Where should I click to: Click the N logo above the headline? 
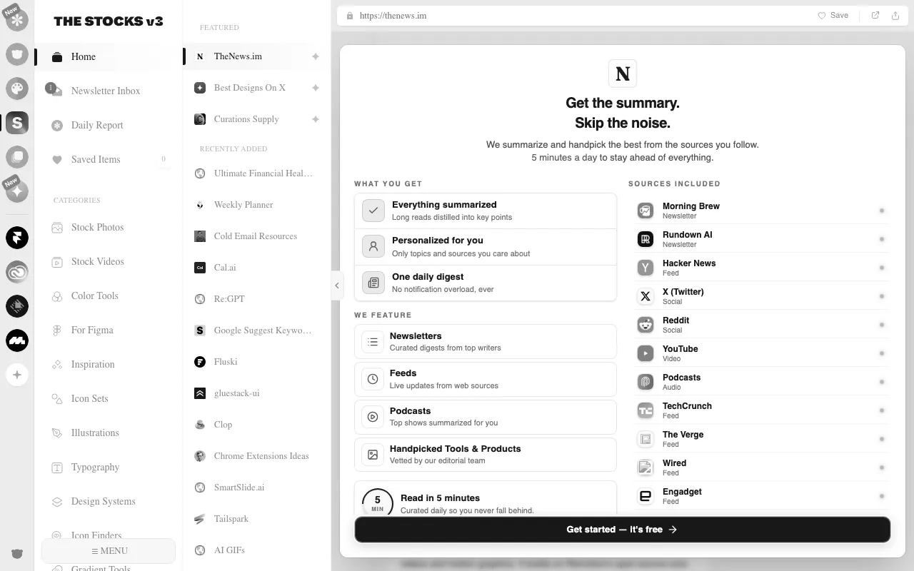tap(623, 74)
